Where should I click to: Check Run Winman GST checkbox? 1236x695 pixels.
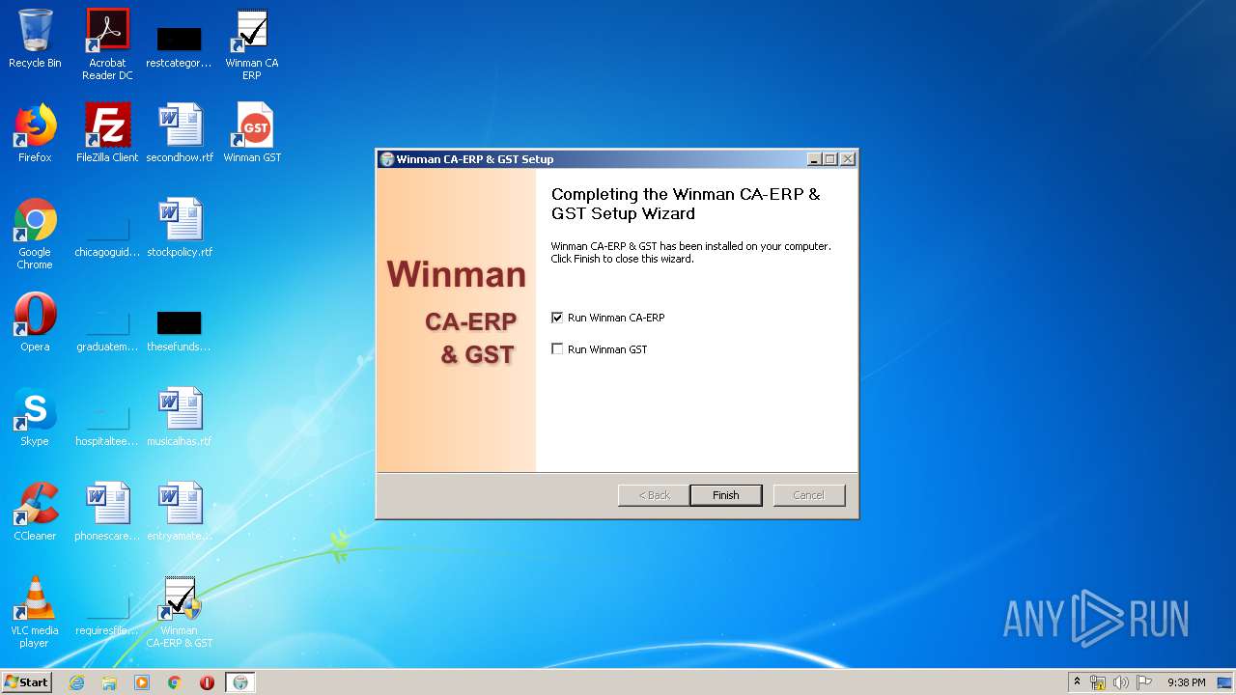[557, 349]
